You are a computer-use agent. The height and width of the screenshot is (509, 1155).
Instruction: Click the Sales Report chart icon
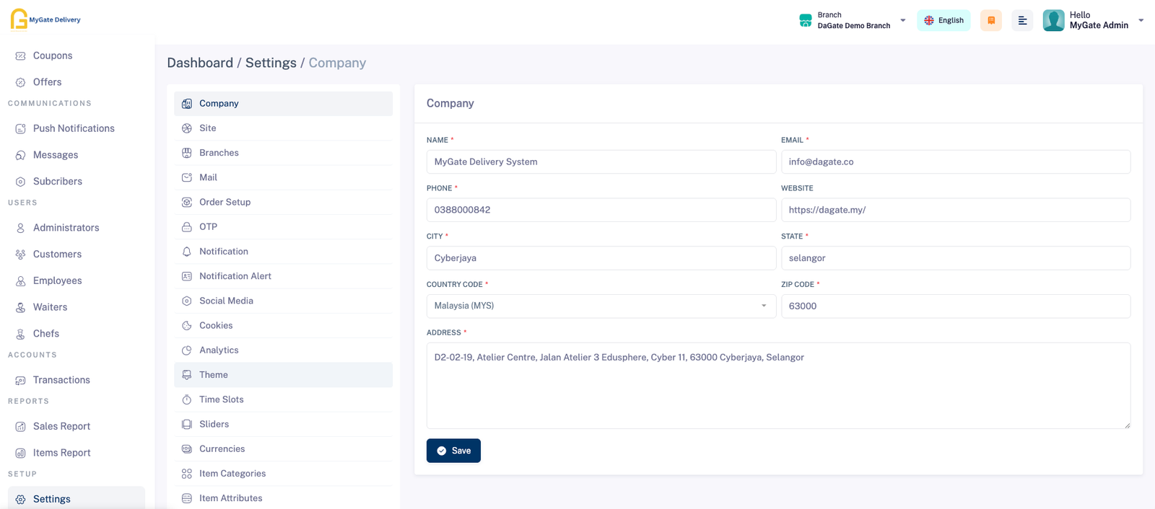coord(20,427)
